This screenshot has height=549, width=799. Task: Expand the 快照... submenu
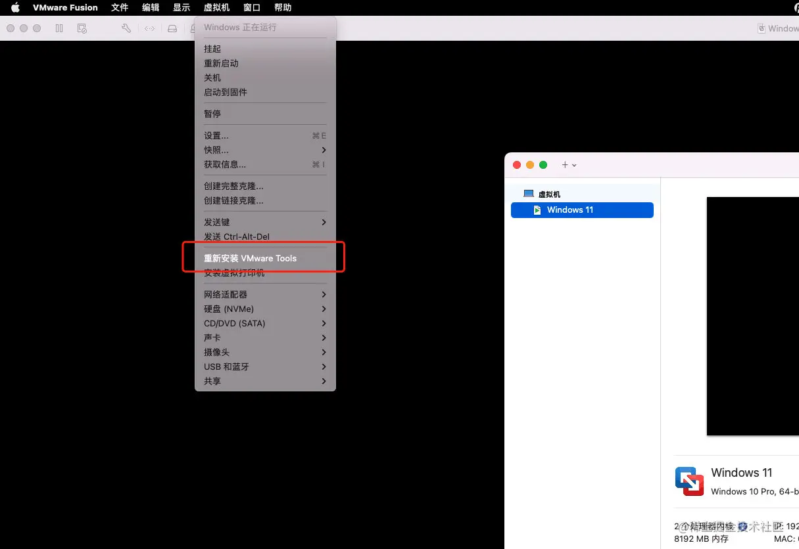point(265,150)
